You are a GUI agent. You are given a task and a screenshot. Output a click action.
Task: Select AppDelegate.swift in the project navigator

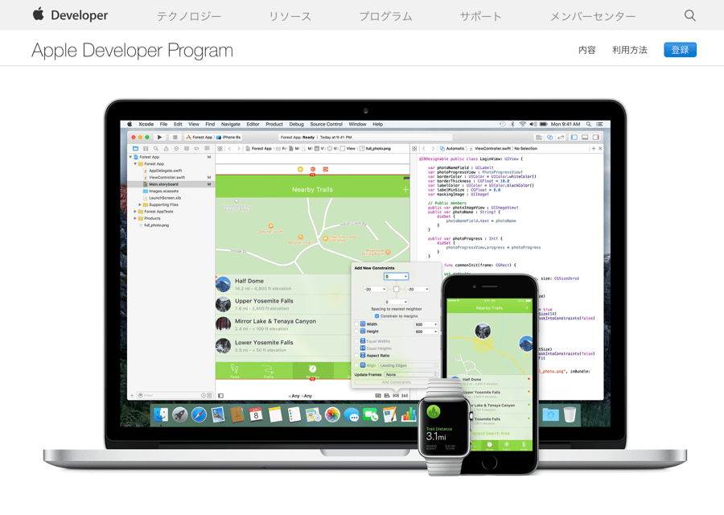pos(165,171)
